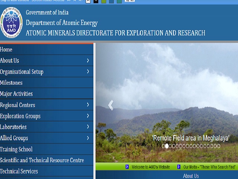This screenshot has width=238, height=179.
Task: Click the Welcome to AMD's Website ticker
Action: (151, 167)
